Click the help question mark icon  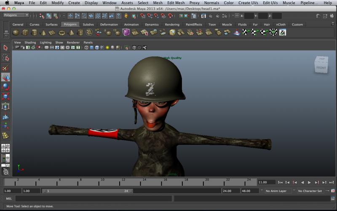118,16
